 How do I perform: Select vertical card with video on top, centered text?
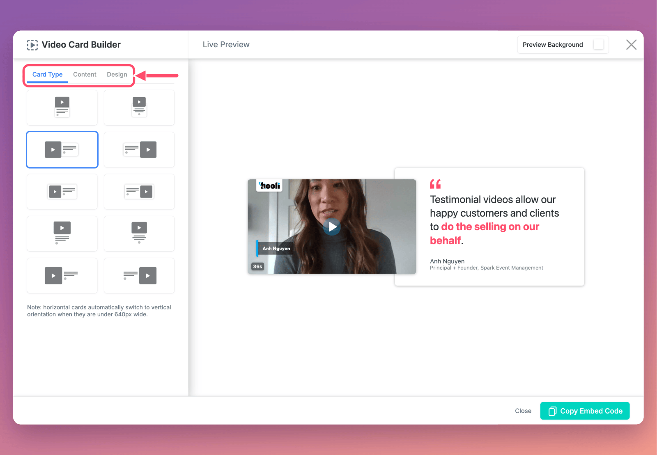(x=139, y=107)
